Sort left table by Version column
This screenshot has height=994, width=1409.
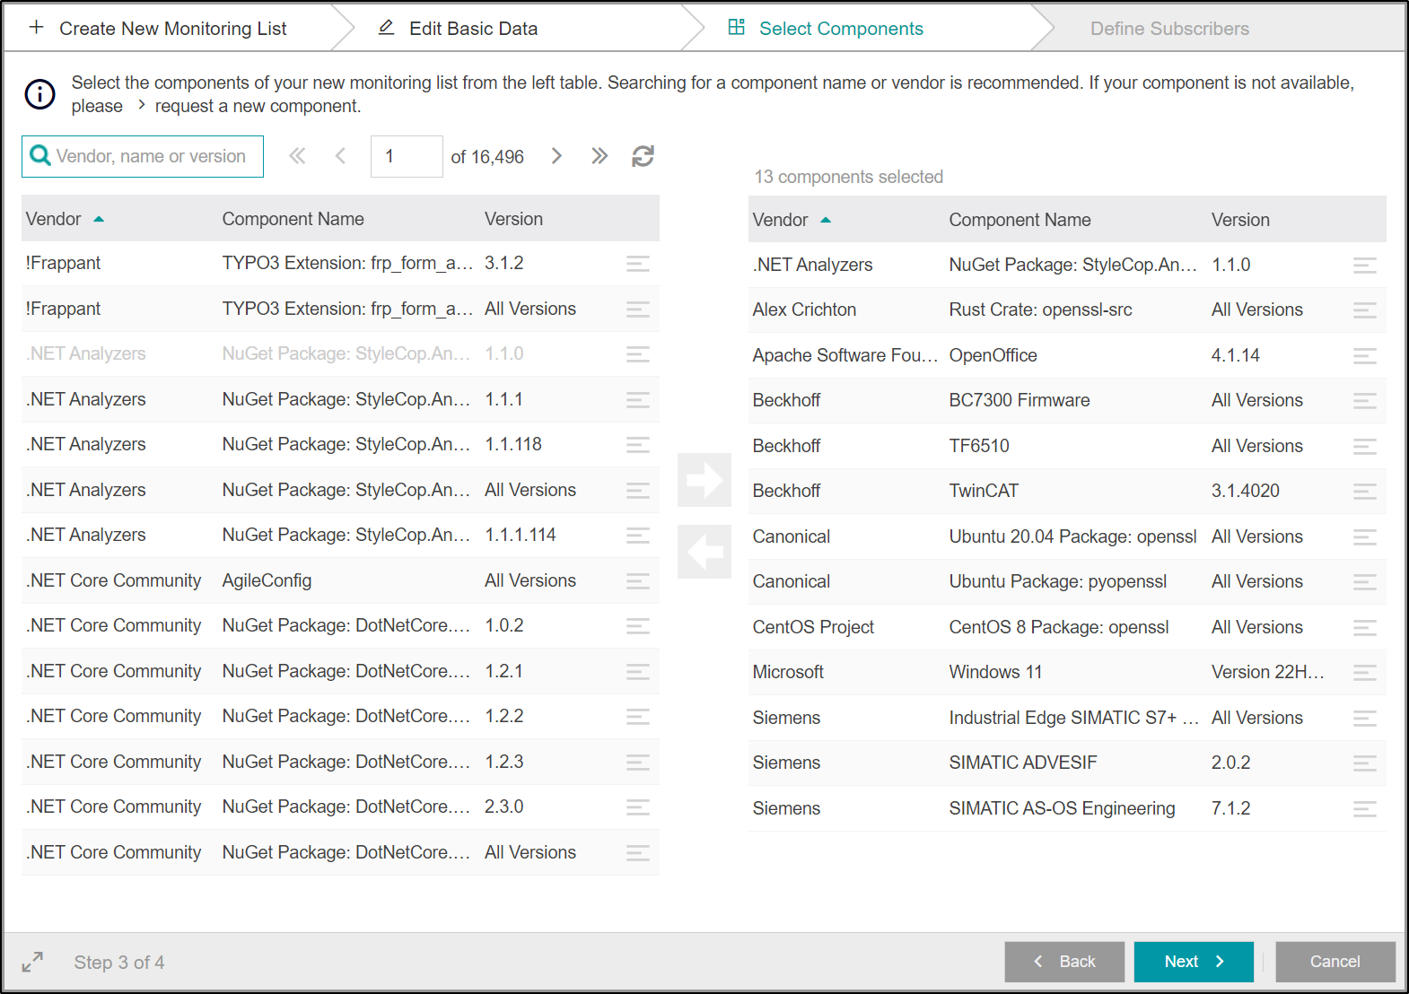tap(513, 219)
